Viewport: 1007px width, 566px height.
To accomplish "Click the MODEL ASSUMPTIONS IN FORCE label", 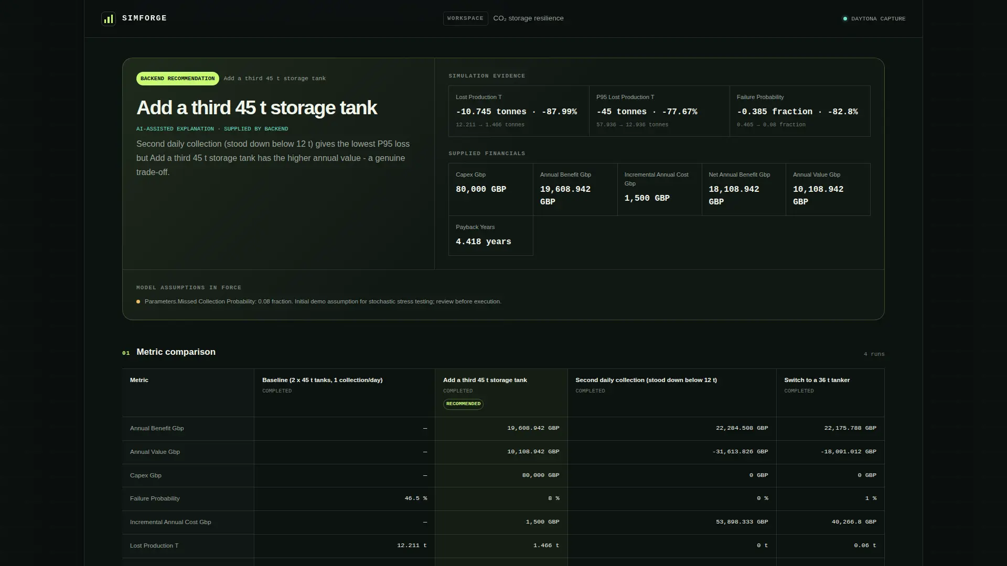I will (x=189, y=288).
